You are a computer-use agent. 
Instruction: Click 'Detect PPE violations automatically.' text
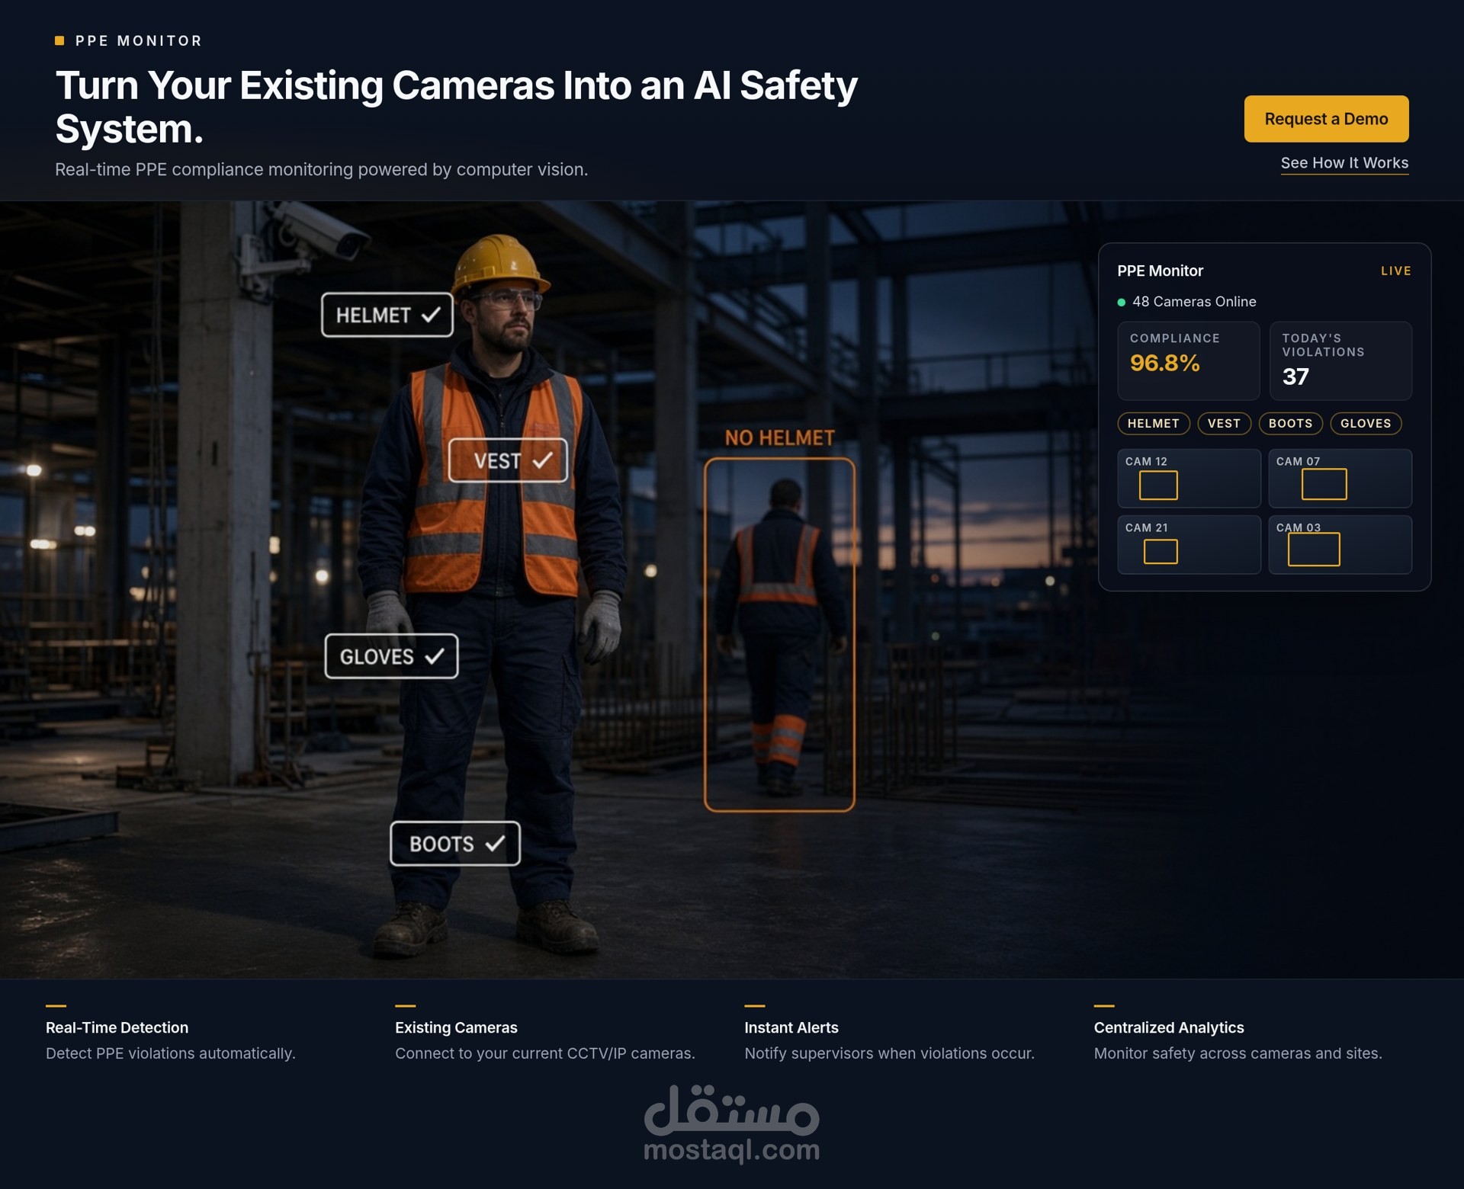coord(170,1053)
